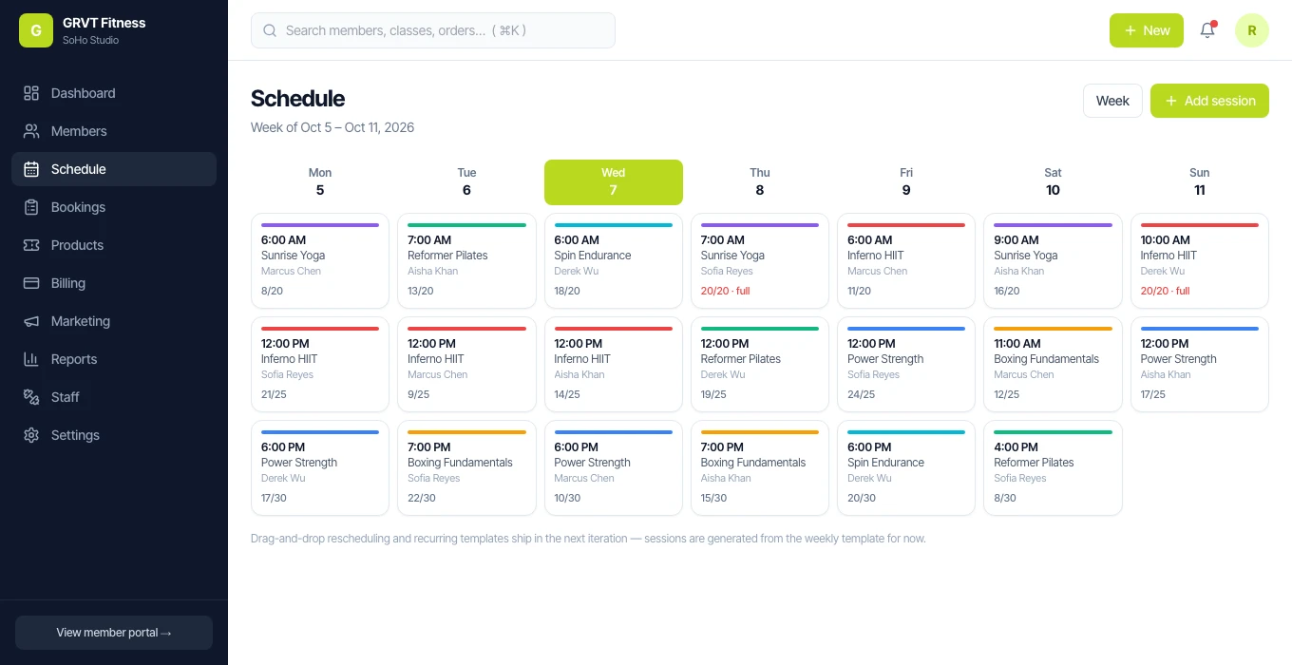The height and width of the screenshot is (665, 1292).
Task: Open Sunday 12:00 PM Power Strength session
Action: (1200, 365)
